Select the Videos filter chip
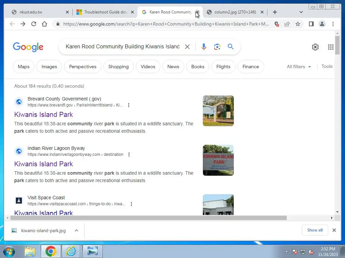The image size is (345, 258). pos(148,67)
